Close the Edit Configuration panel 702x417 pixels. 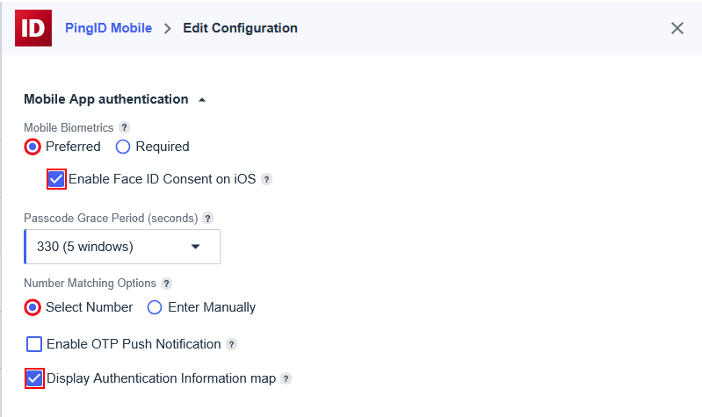(x=677, y=28)
